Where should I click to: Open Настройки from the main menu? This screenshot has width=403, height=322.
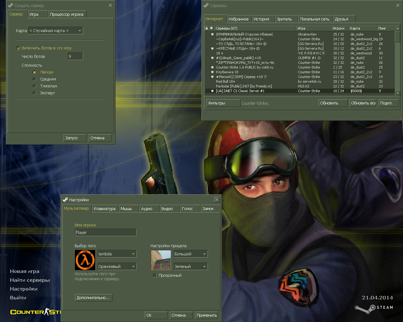tap(24, 289)
